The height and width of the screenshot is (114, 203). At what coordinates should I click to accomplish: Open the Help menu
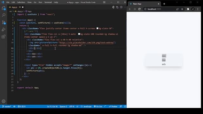pyautogui.click(x=56, y=2)
